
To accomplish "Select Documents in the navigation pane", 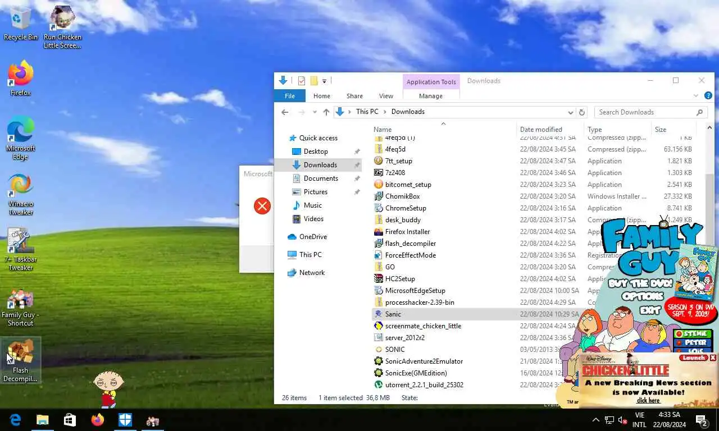I will click(x=321, y=178).
